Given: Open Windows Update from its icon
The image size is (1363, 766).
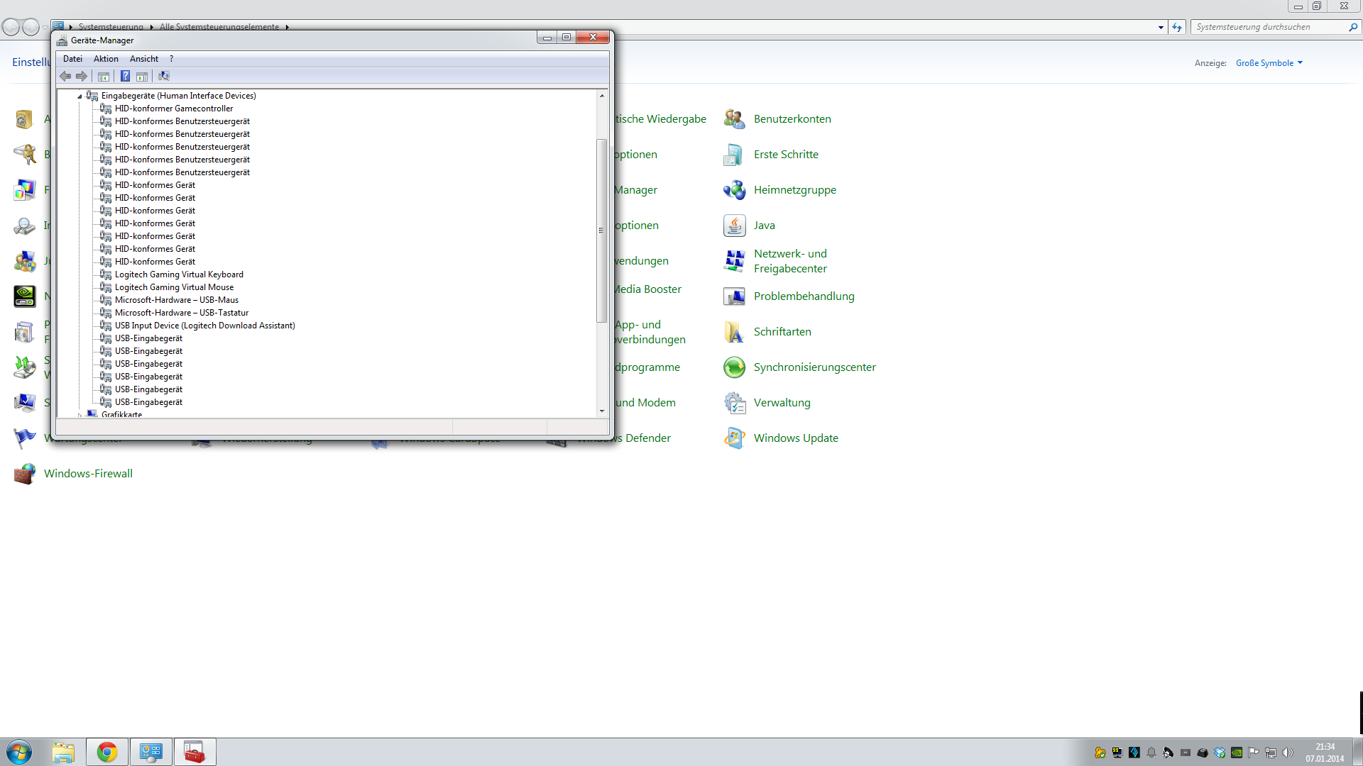Looking at the screenshot, I should 734,438.
